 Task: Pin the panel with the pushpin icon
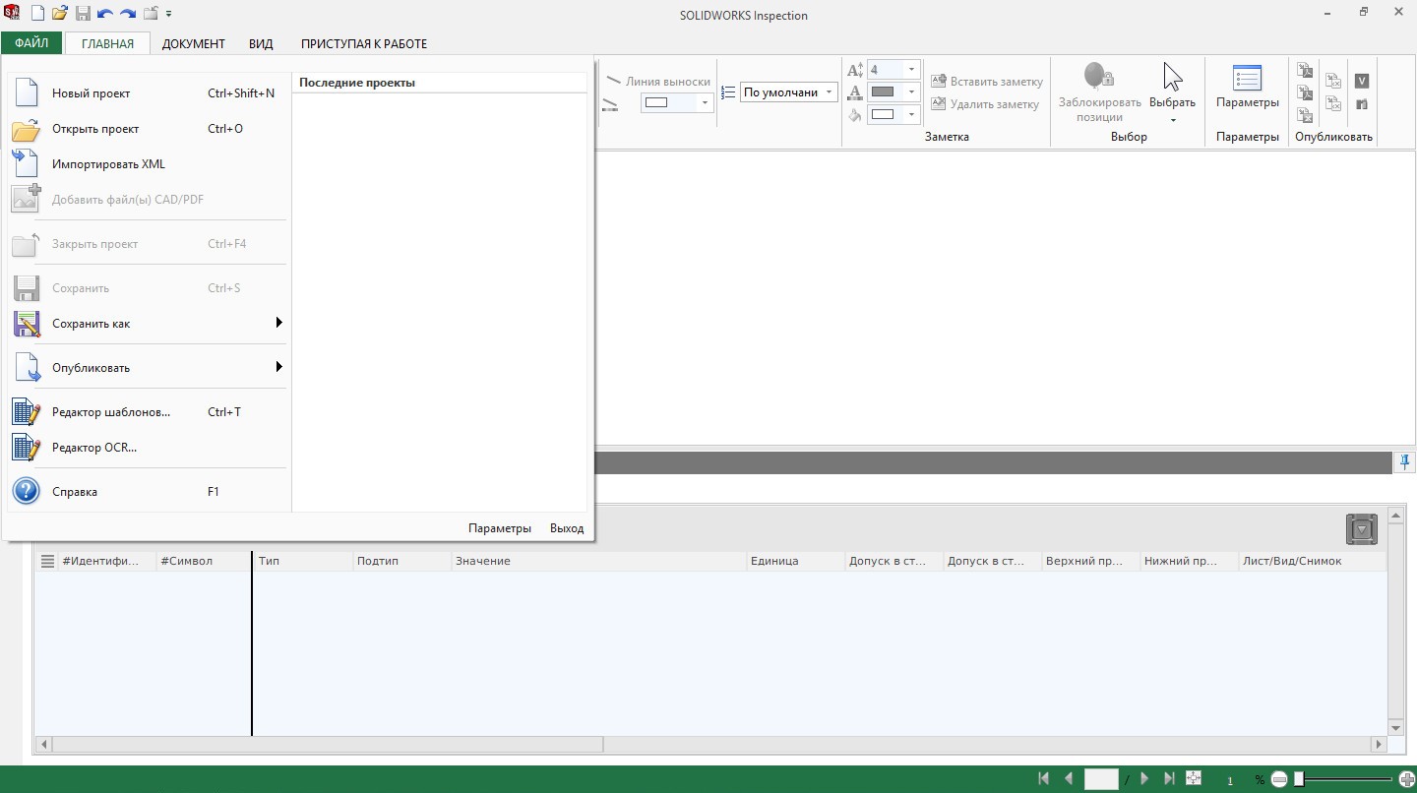click(x=1405, y=460)
